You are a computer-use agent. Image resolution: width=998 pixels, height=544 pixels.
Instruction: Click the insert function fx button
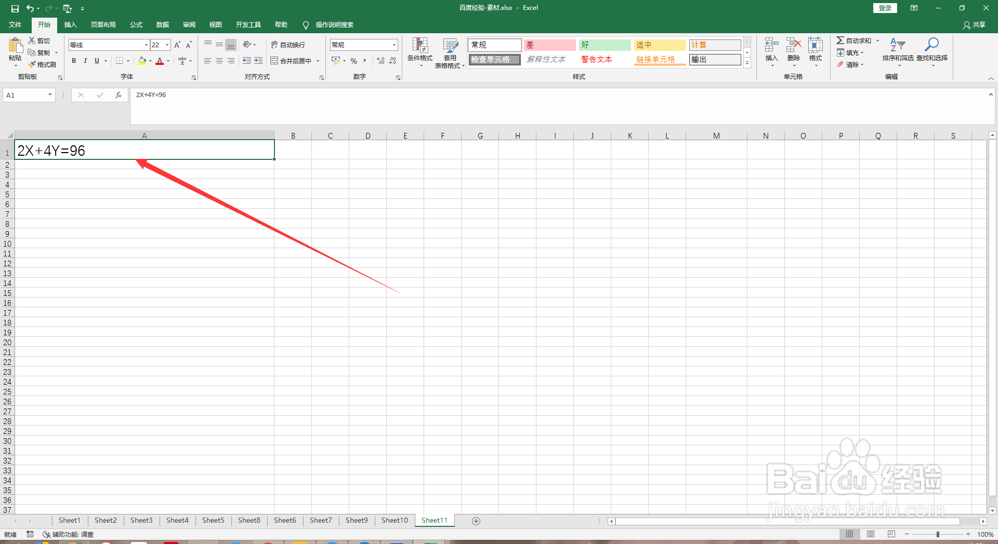[119, 95]
